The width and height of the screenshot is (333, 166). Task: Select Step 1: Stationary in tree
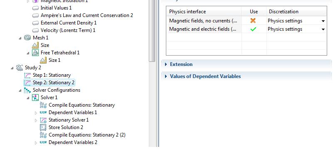point(52,75)
